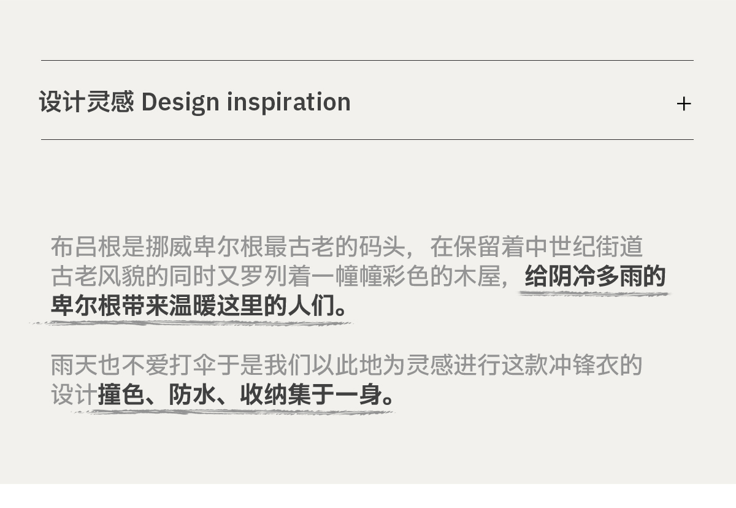Click the Chinese heading 设计灵感
The height and width of the screenshot is (508, 736).
tap(86, 102)
